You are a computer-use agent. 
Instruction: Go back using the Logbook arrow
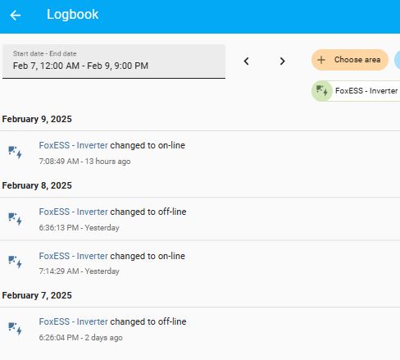point(16,15)
